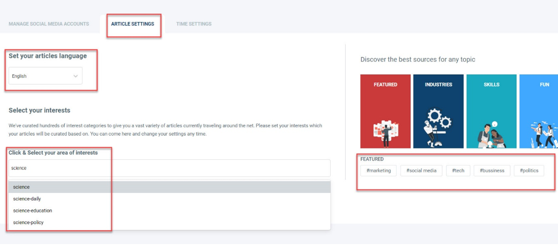
Task: Click the 'Click & Select your area of interests' label
Action: (x=53, y=152)
